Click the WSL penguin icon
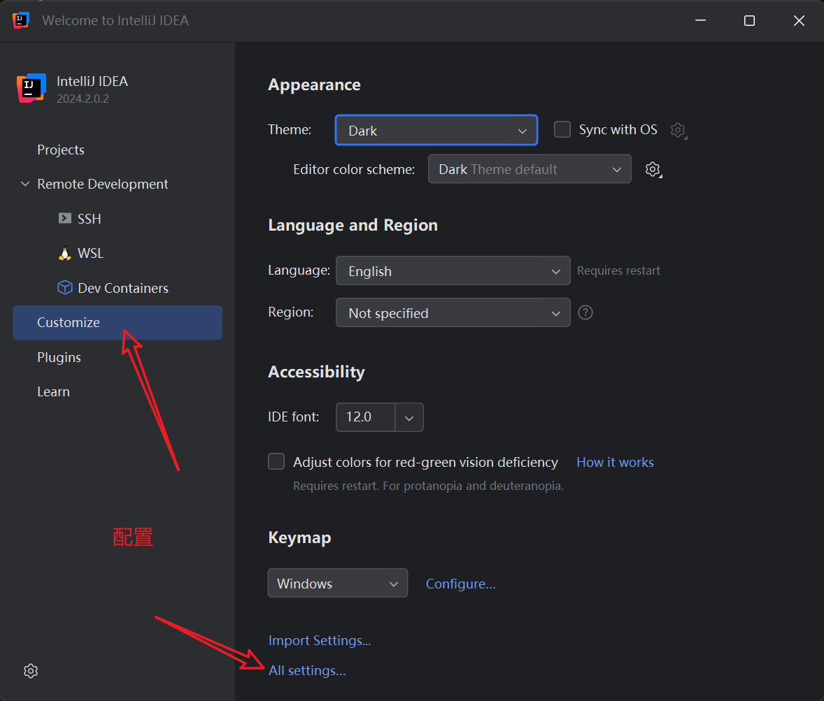The image size is (824, 701). 65,253
